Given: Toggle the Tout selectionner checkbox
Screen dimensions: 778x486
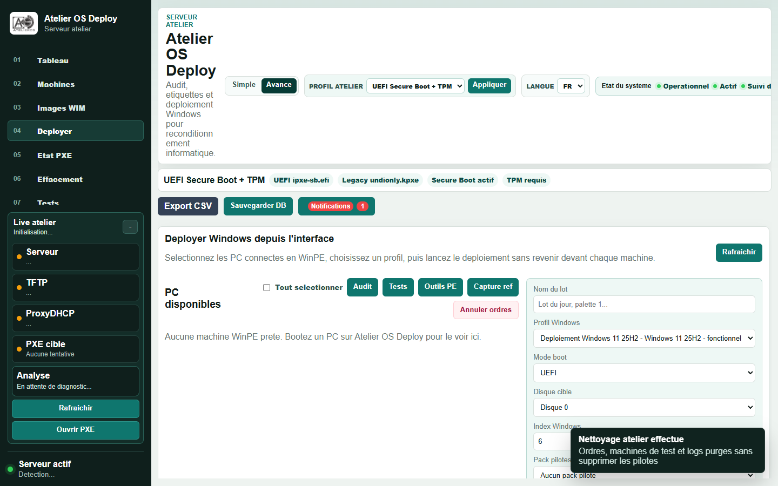Looking at the screenshot, I should [x=266, y=288].
